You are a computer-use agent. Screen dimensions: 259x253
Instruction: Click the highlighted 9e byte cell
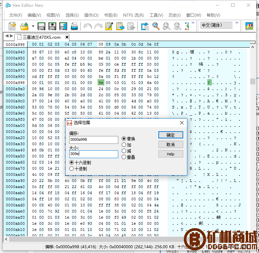pos(101,83)
